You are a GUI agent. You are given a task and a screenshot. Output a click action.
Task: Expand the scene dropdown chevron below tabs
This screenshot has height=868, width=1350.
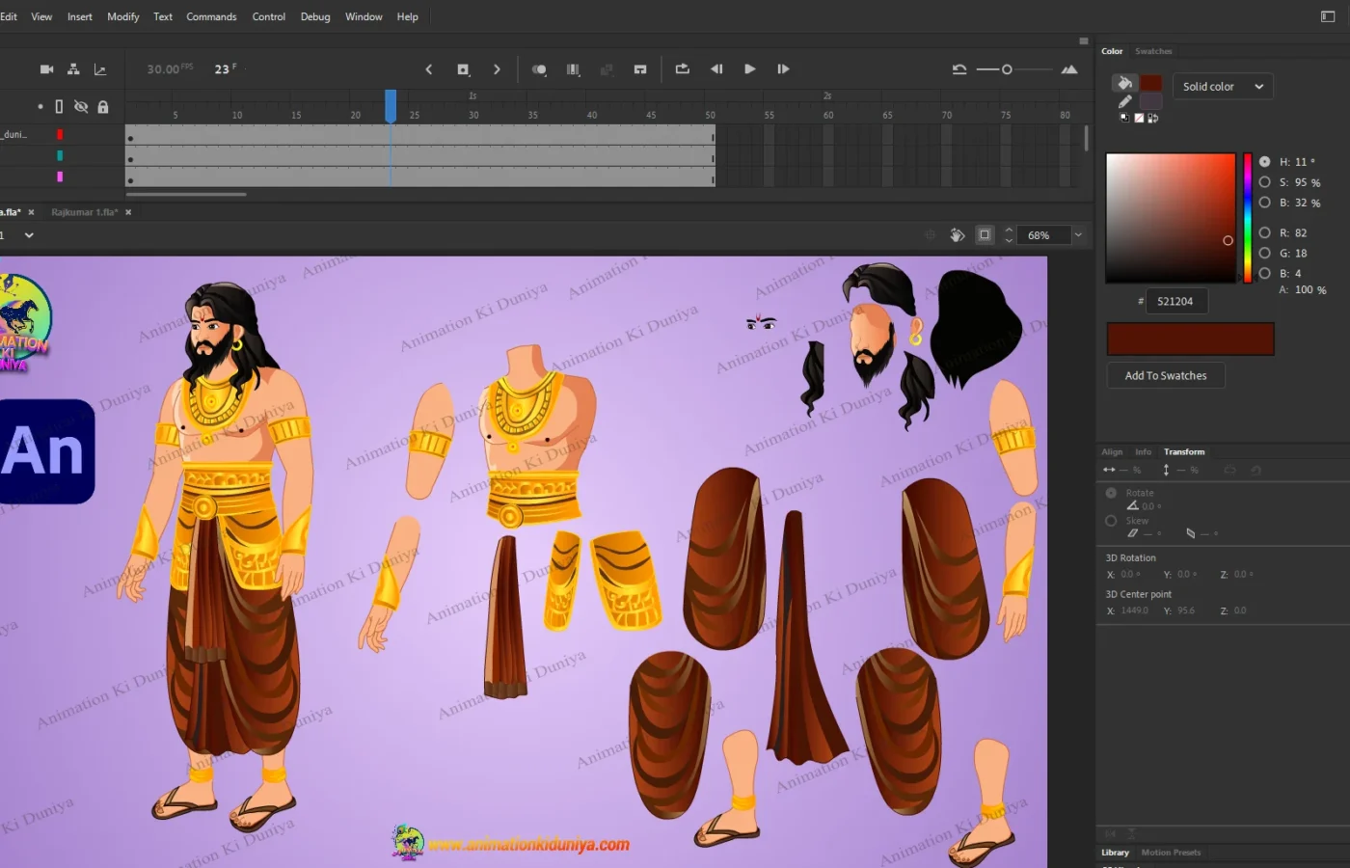tap(29, 235)
